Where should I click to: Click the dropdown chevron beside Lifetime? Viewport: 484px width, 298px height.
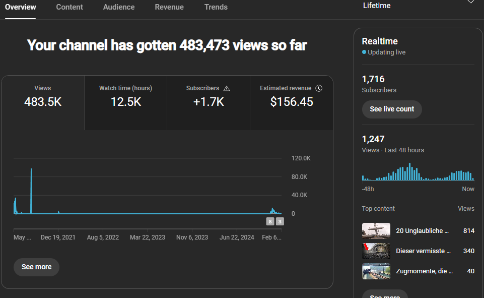471,2
